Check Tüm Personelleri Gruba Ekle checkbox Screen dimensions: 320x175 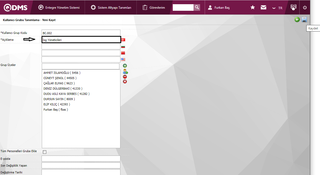[x=44, y=152]
